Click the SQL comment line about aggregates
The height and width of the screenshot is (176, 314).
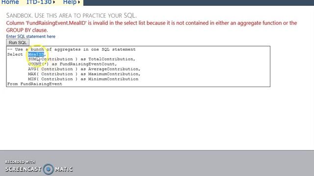click(72, 49)
